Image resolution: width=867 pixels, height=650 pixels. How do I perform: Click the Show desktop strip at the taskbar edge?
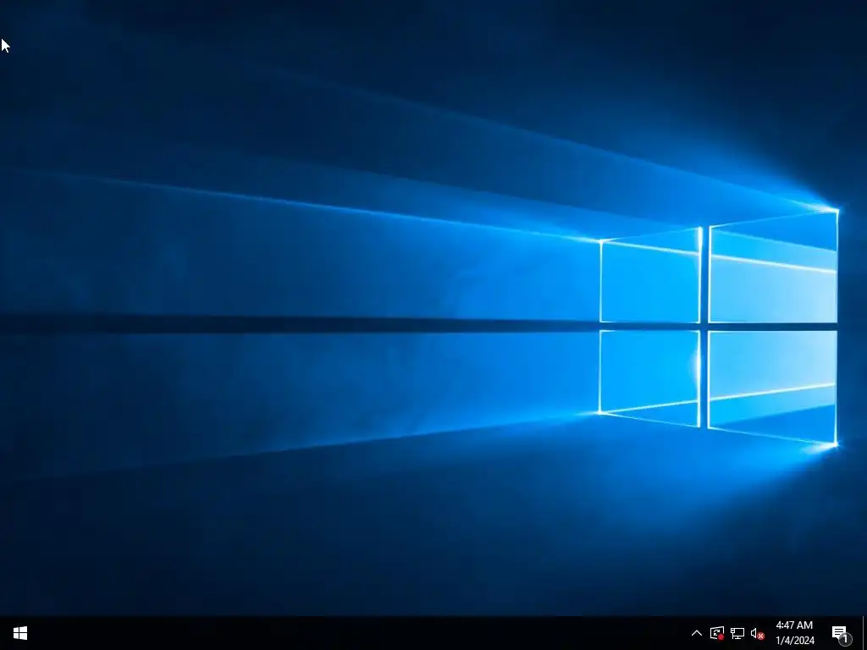pos(864,633)
